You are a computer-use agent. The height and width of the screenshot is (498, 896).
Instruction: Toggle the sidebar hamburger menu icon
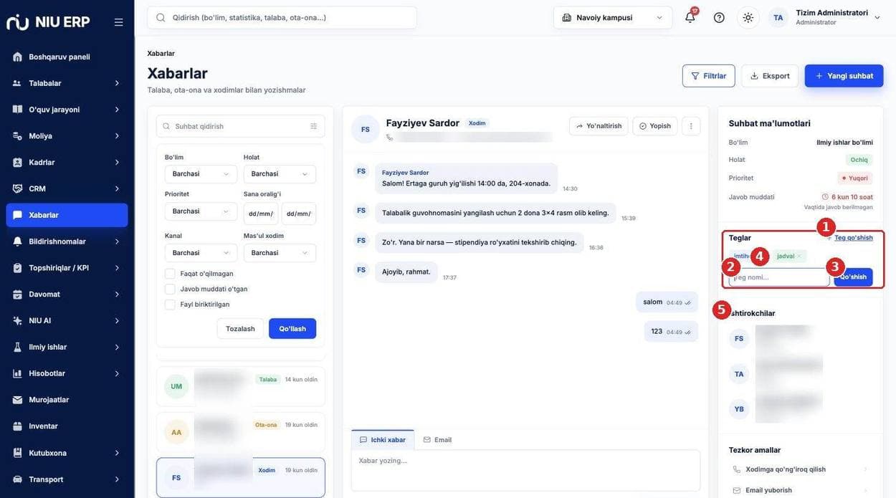coord(118,22)
